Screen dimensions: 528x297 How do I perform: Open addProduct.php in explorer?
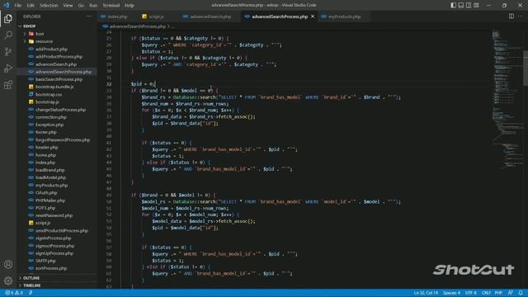click(x=51, y=49)
